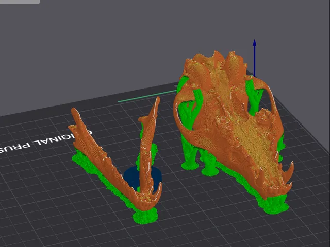Image resolution: width=330 pixels, height=247 pixels.
Task: Click round green support pillar base beside skull
Action: point(190,165)
